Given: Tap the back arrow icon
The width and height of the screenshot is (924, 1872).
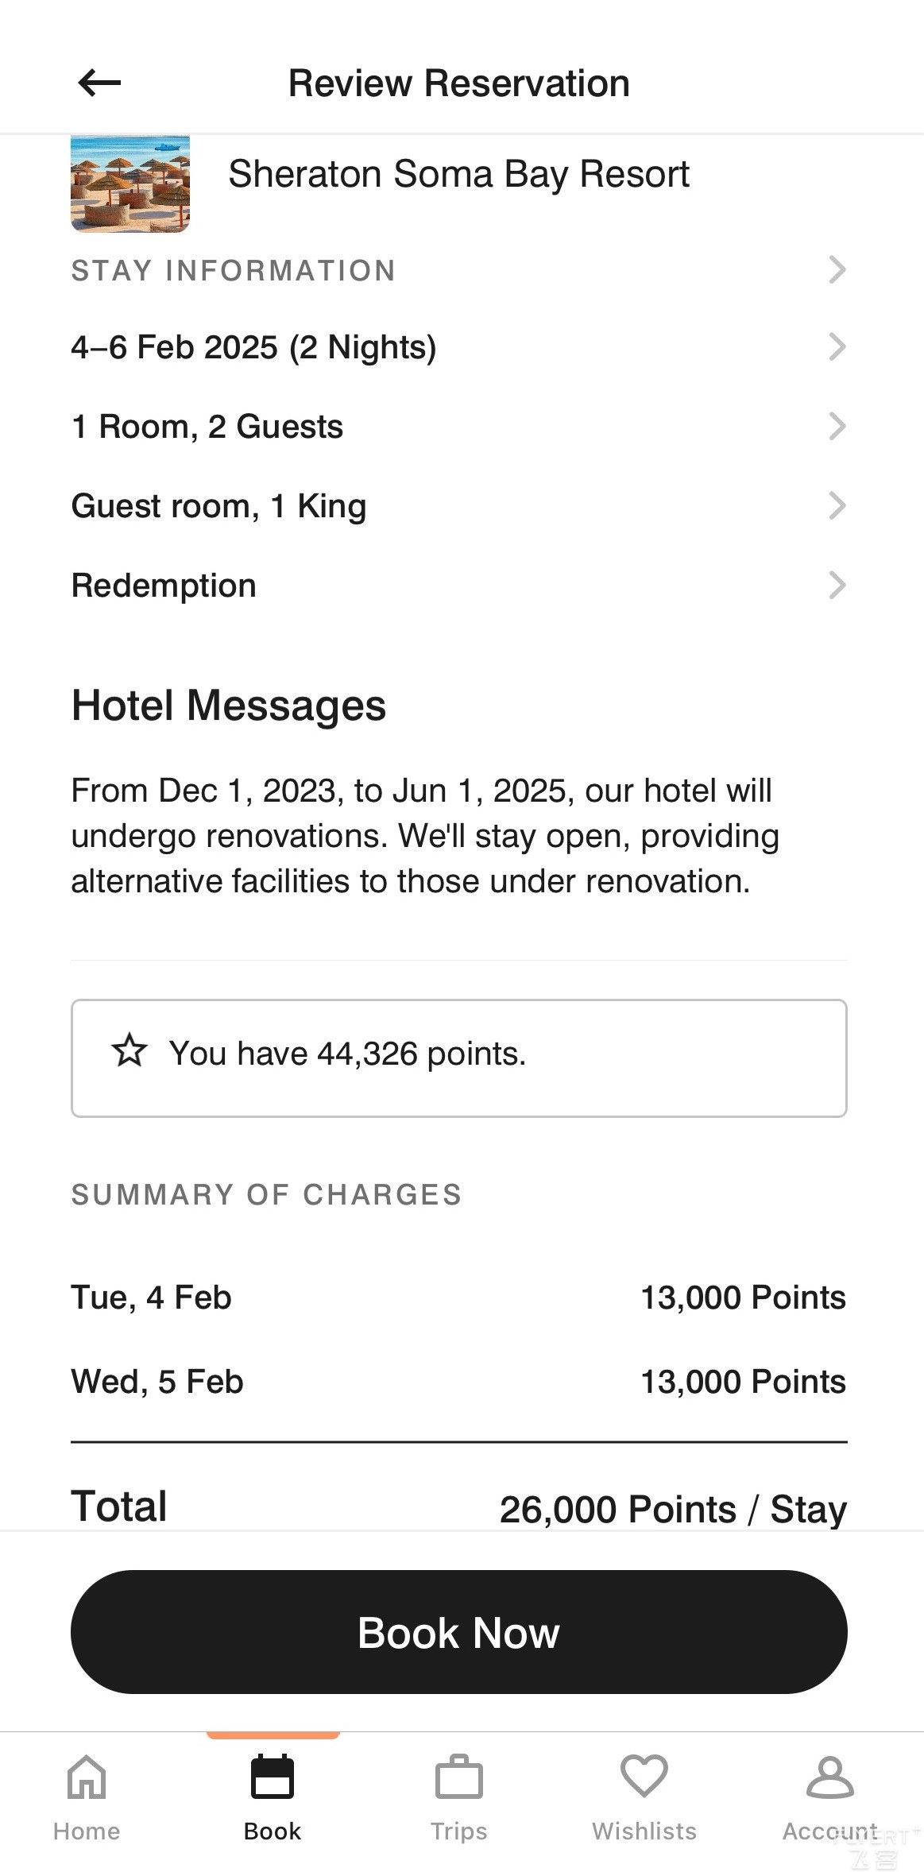Looking at the screenshot, I should point(99,83).
